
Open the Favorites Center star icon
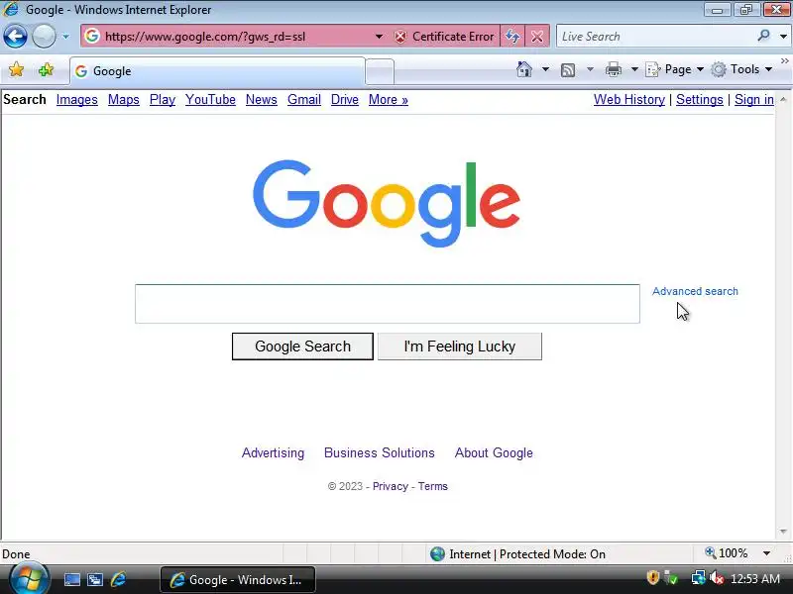click(x=16, y=69)
